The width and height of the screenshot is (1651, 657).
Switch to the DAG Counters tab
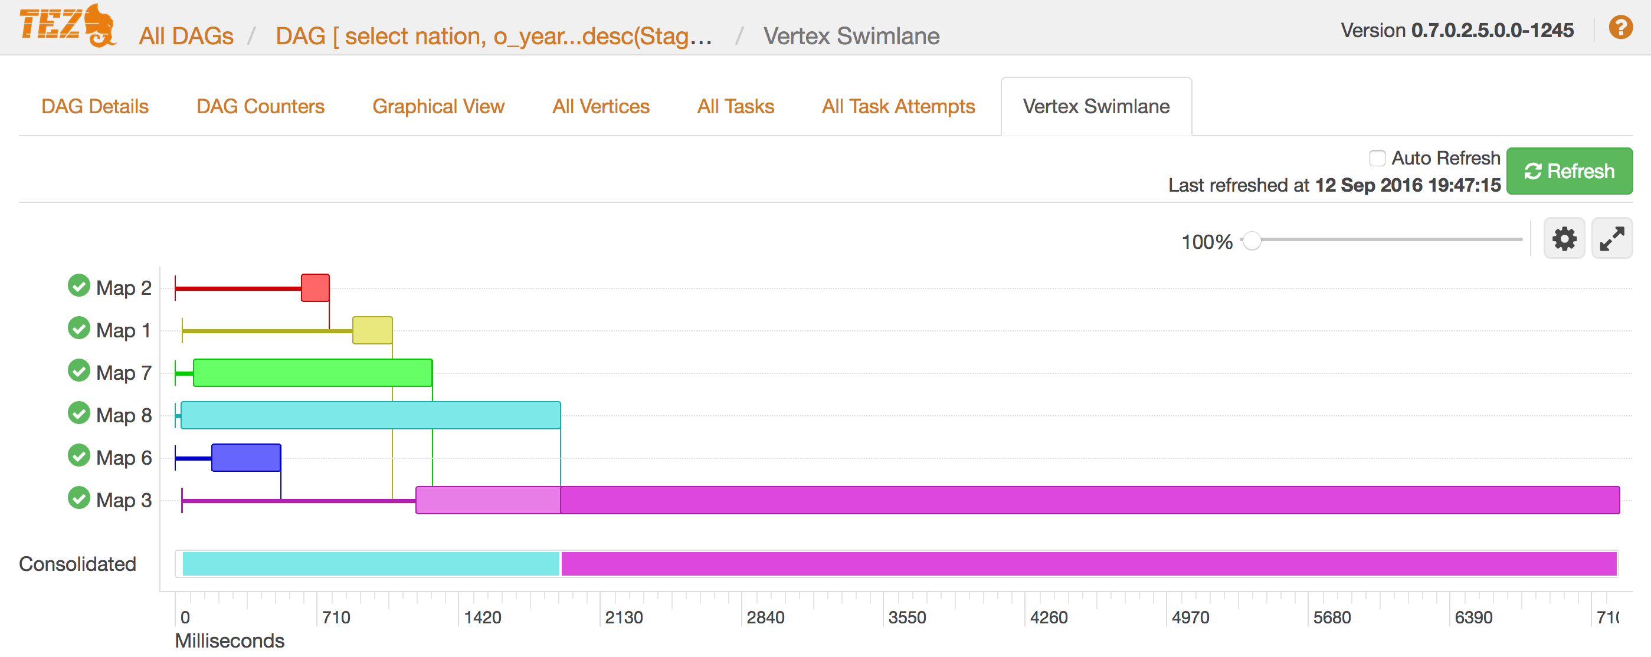click(x=260, y=106)
